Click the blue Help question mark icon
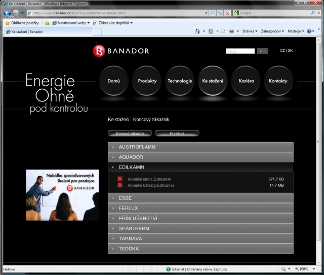324x275 pixels. click(309, 31)
